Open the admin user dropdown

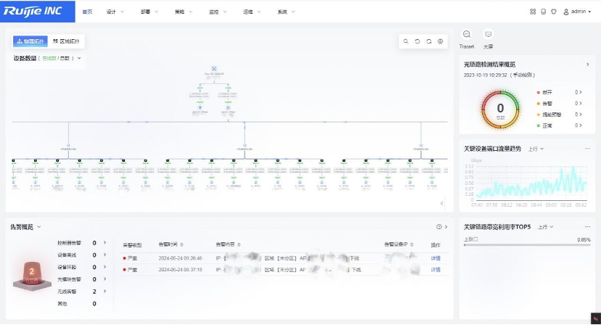point(577,12)
